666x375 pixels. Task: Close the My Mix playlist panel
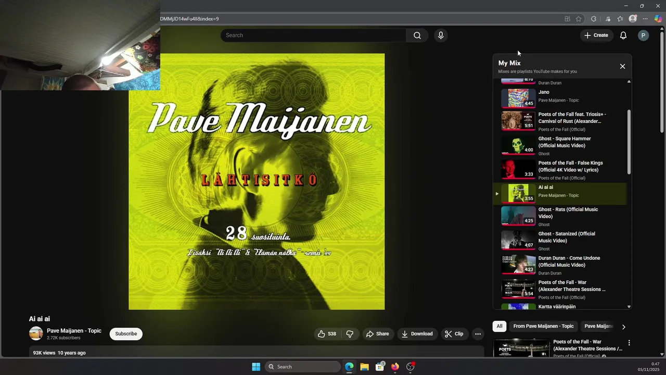(622, 67)
